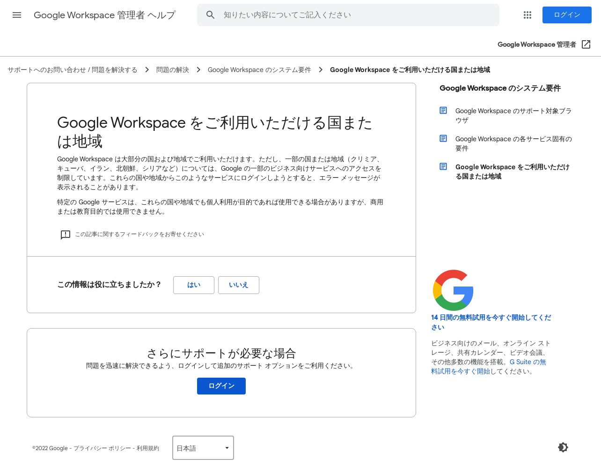The image size is (601, 466).
Task: Open the 日本語 language dropdown
Action: click(203, 448)
